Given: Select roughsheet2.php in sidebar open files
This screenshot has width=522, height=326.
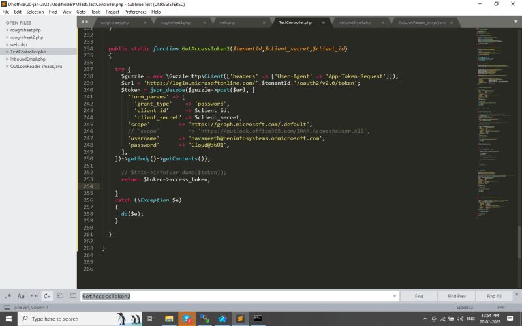Looking at the screenshot, I should pyautogui.click(x=27, y=37).
